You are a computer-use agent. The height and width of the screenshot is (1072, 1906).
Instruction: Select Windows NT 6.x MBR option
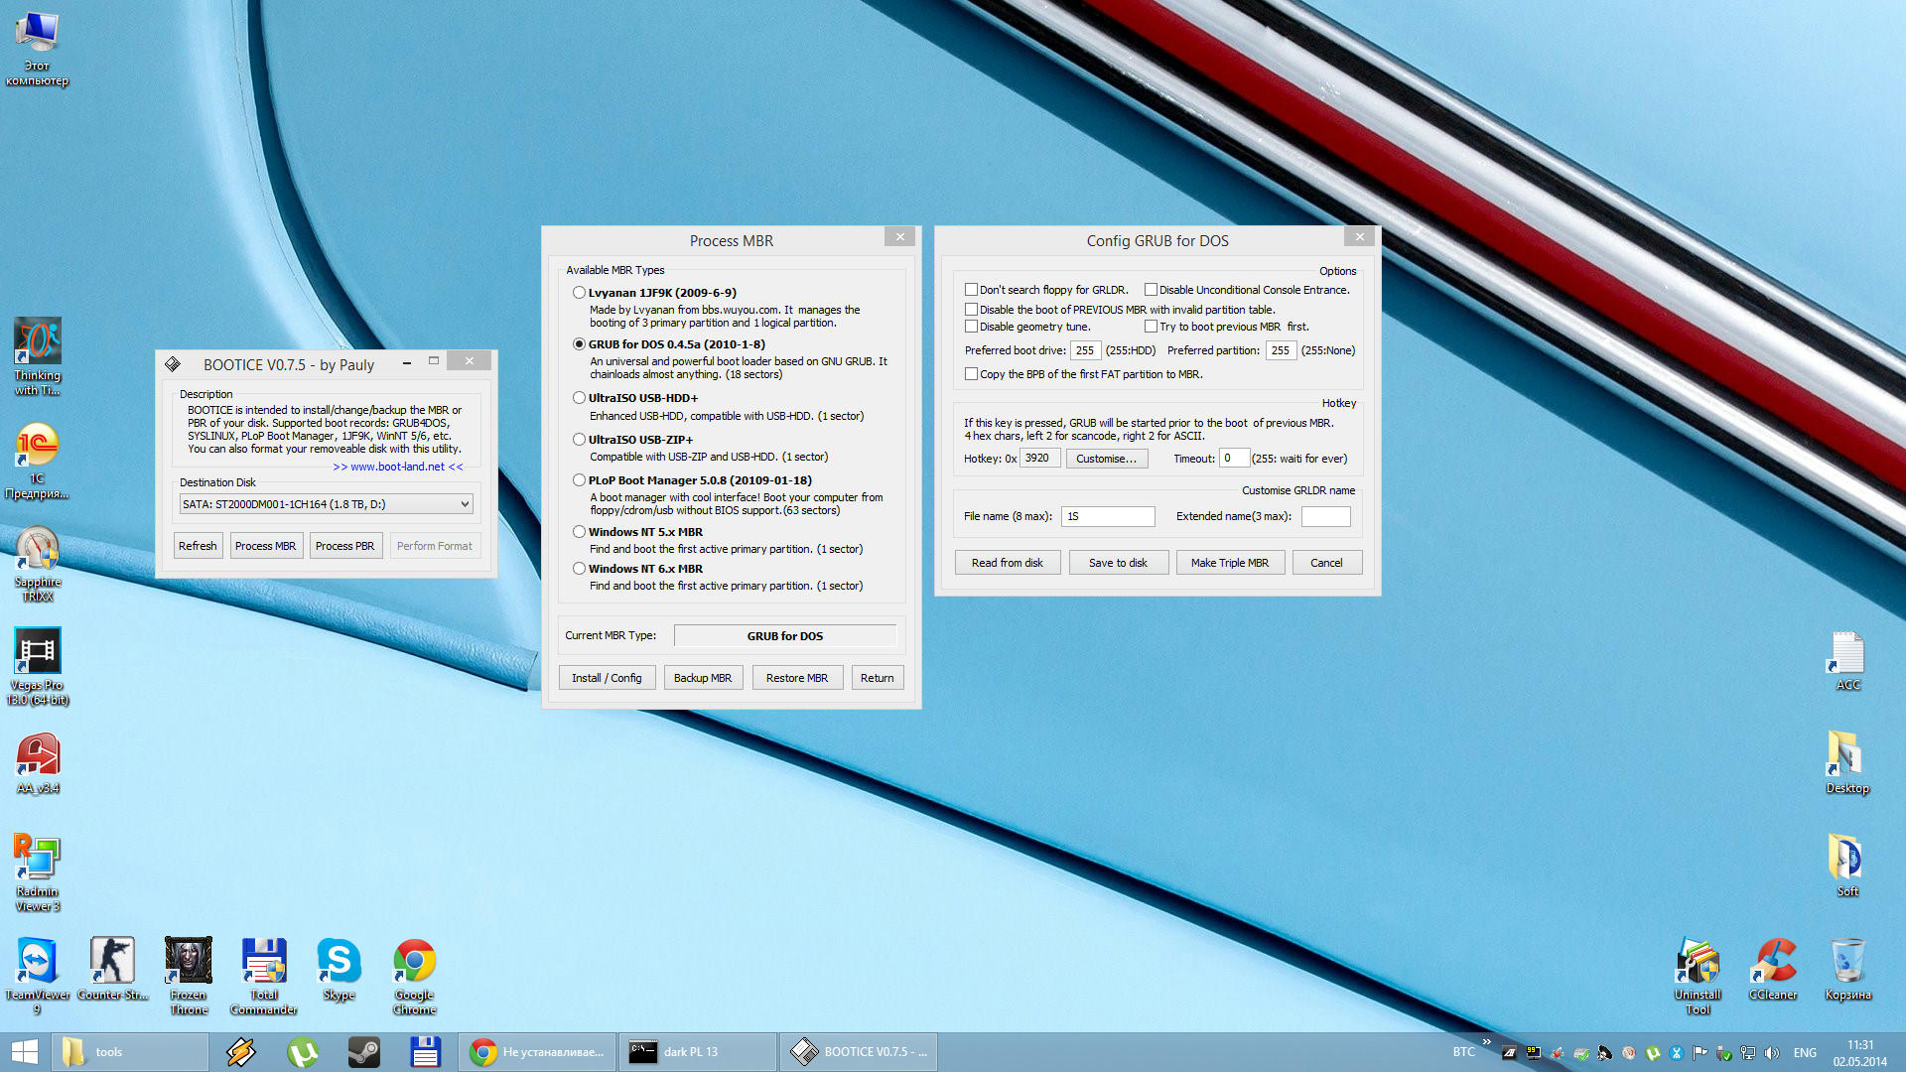tap(579, 569)
